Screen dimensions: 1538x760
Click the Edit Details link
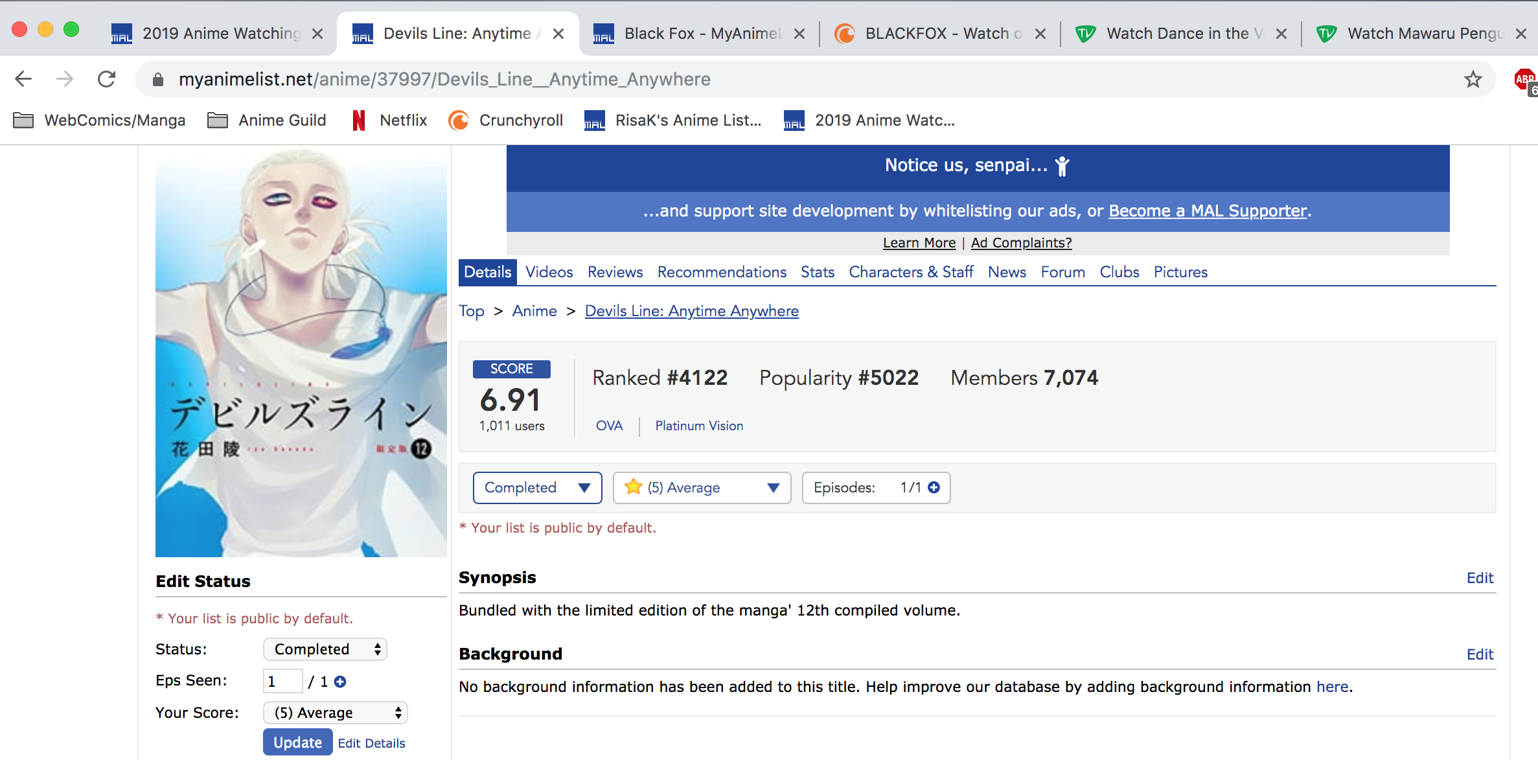(372, 743)
